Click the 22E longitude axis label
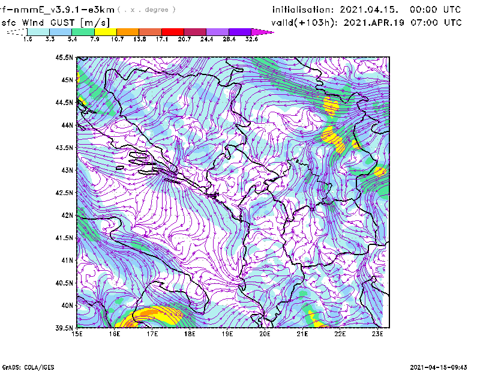The height and width of the screenshot is (371, 480). point(340,334)
